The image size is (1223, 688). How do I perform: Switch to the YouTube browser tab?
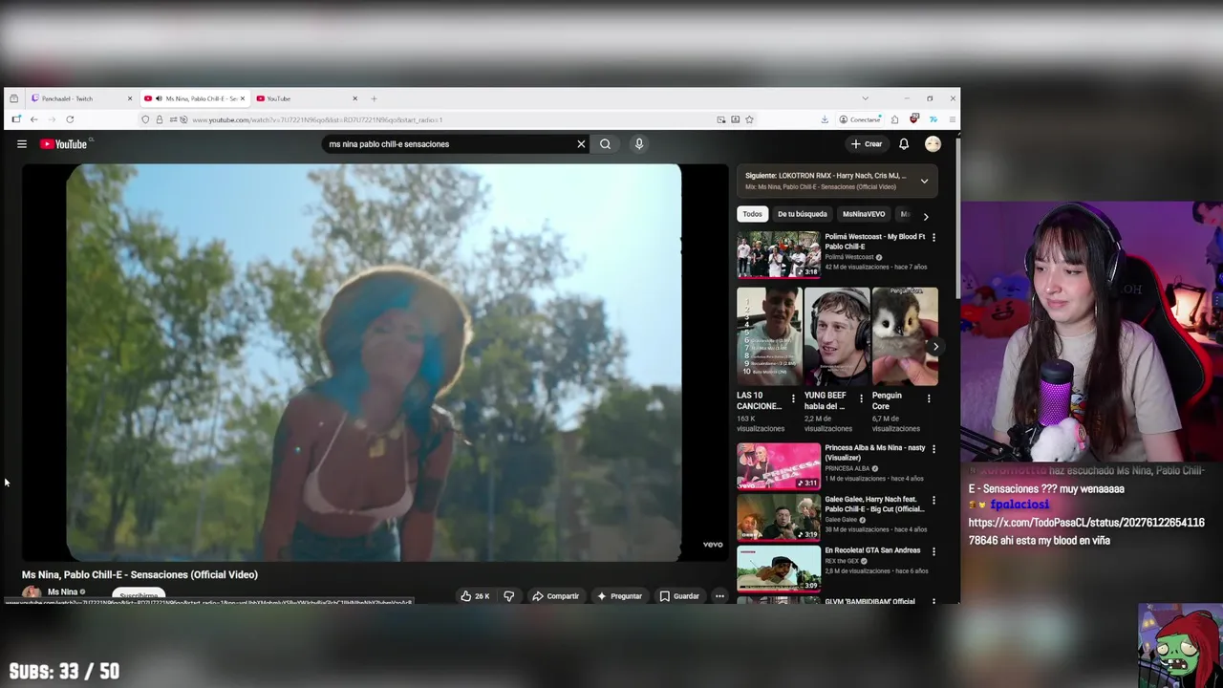coord(307,98)
